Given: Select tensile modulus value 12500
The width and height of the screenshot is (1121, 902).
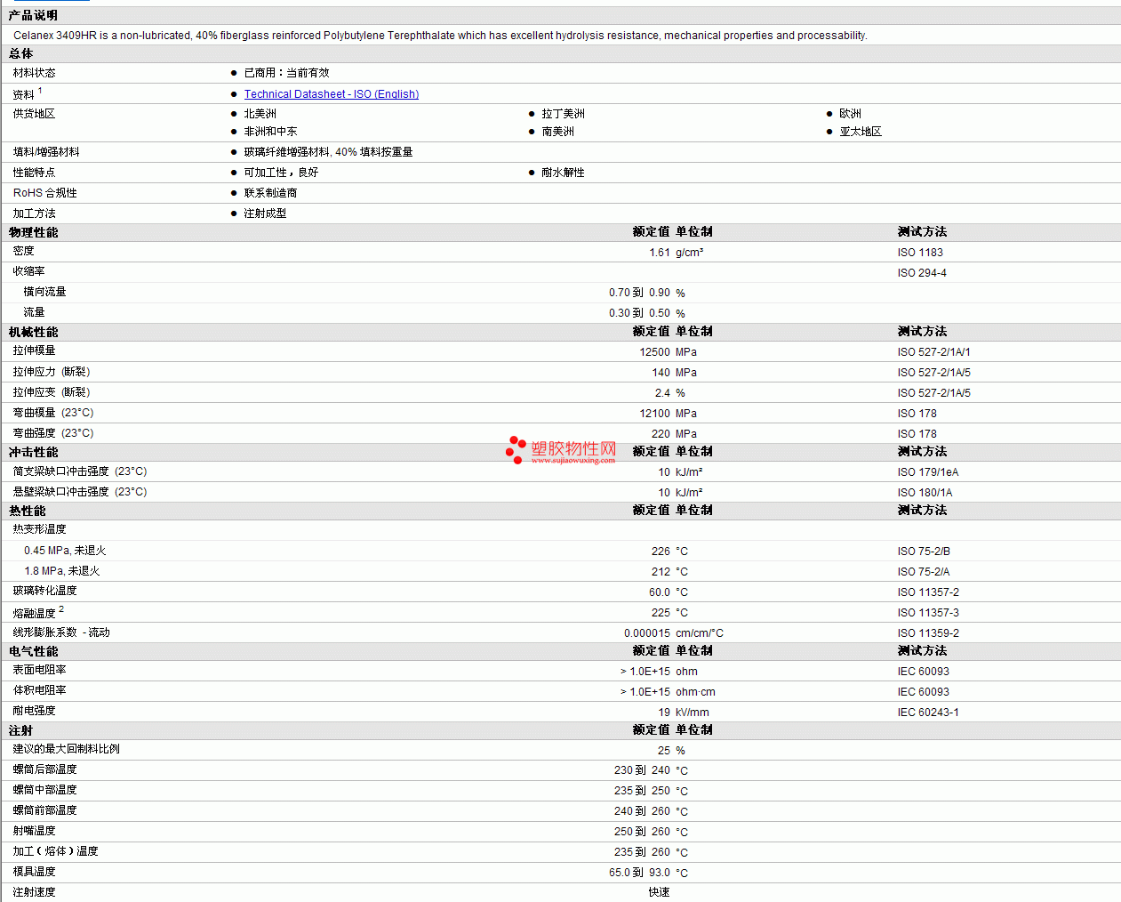Looking at the screenshot, I should tap(655, 352).
